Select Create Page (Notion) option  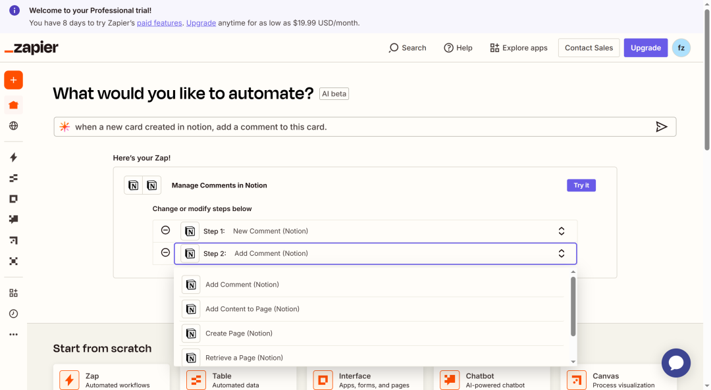372,333
